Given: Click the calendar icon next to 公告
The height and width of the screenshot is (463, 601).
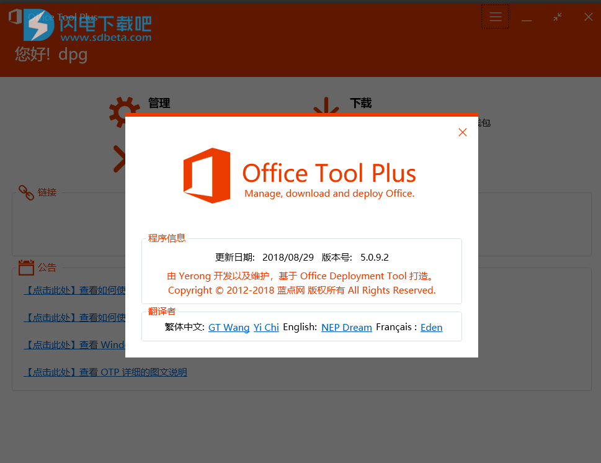Looking at the screenshot, I should click(x=26, y=267).
